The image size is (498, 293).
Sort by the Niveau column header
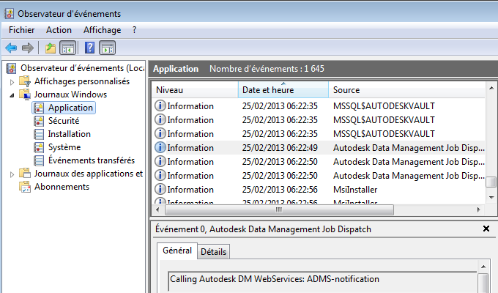[x=195, y=90]
